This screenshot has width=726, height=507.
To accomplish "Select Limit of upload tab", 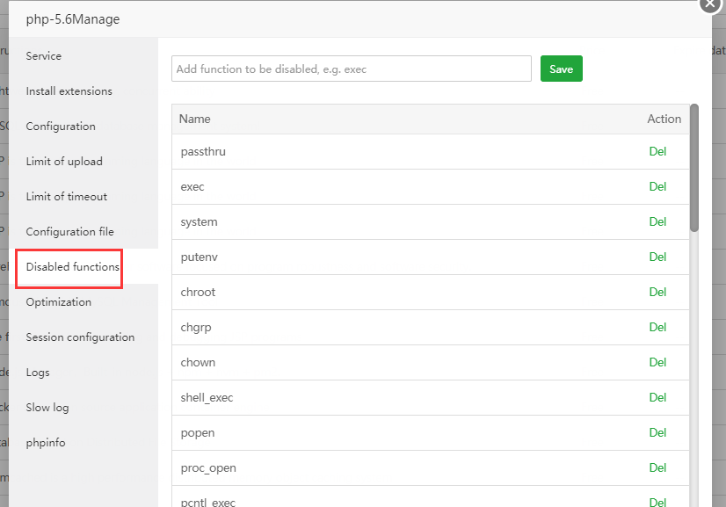I will point(64,162).
